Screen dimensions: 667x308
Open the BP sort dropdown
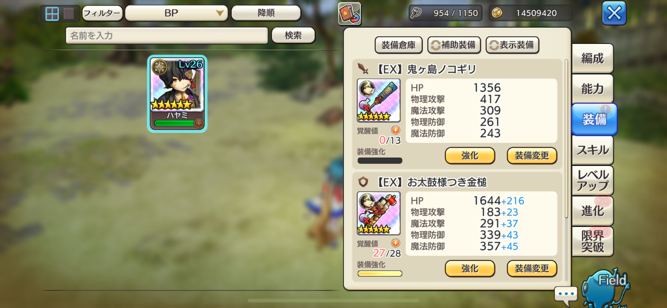click(x=177, y=13)
